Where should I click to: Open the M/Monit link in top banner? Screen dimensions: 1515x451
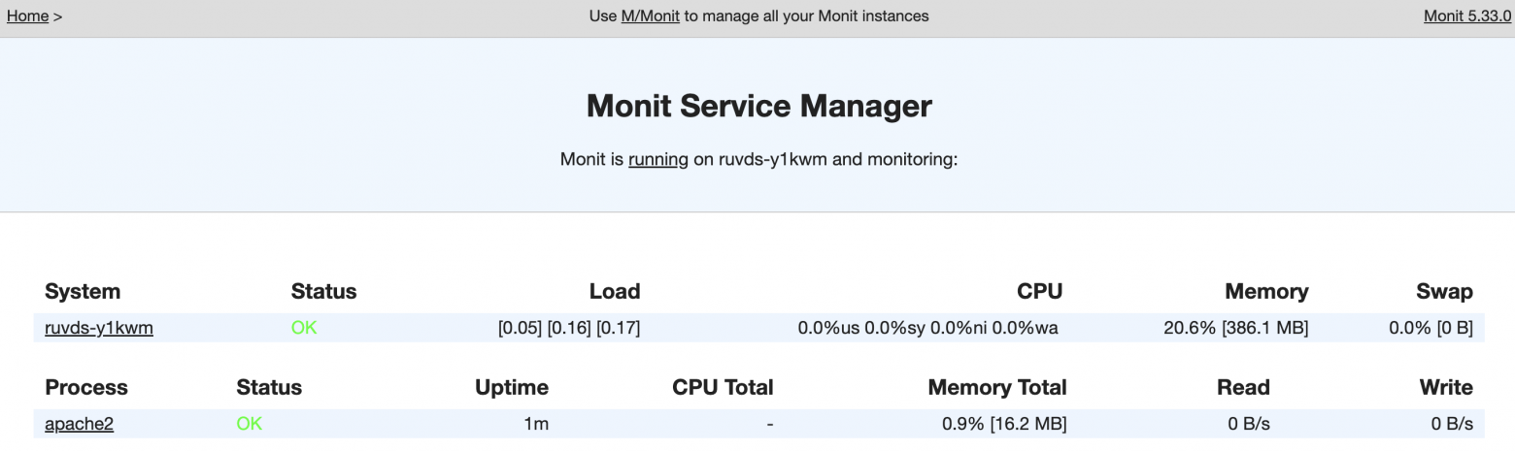point(650,16)
